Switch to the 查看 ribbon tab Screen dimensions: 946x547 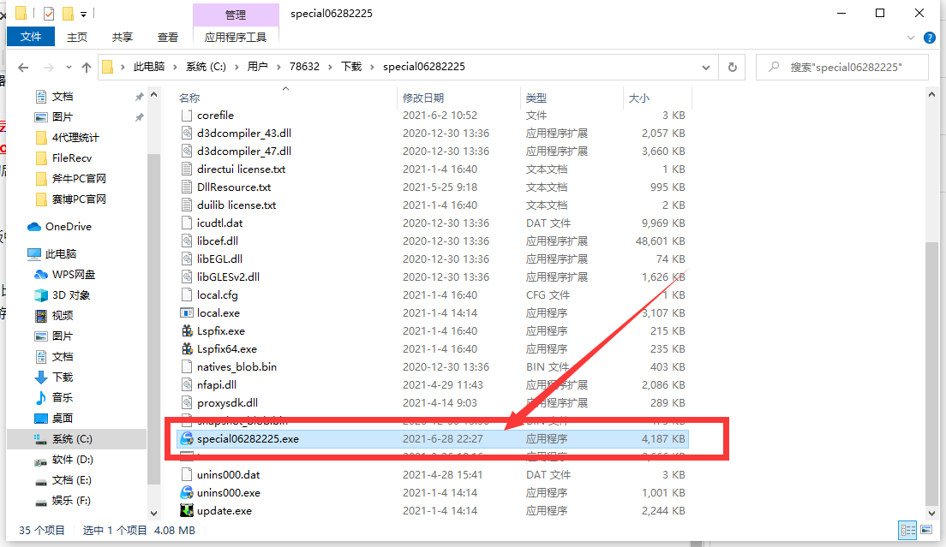pos(168,37)
